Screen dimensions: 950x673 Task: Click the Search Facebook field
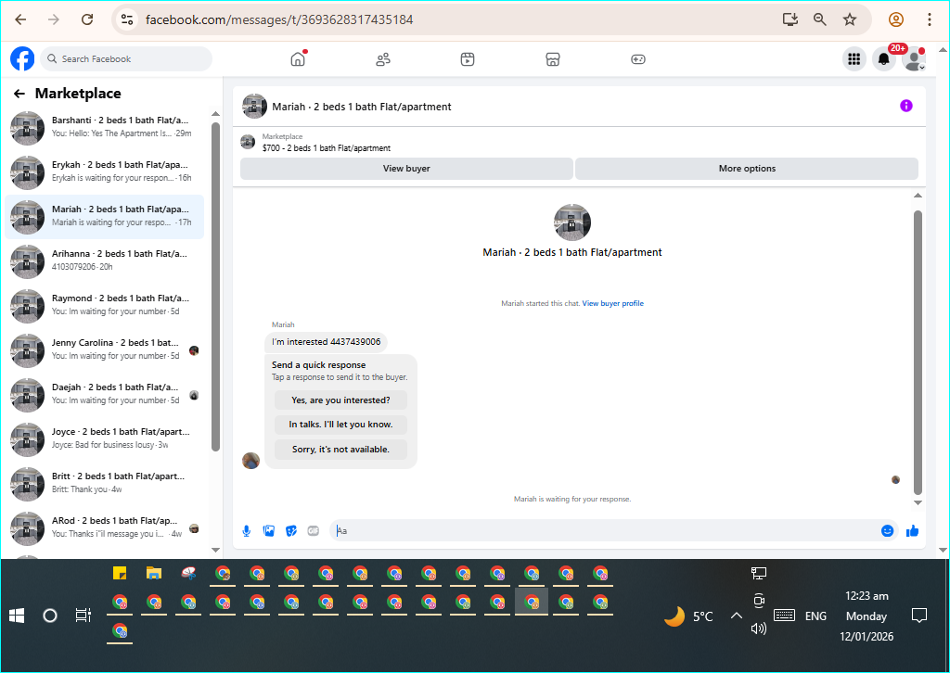point(126,58)
